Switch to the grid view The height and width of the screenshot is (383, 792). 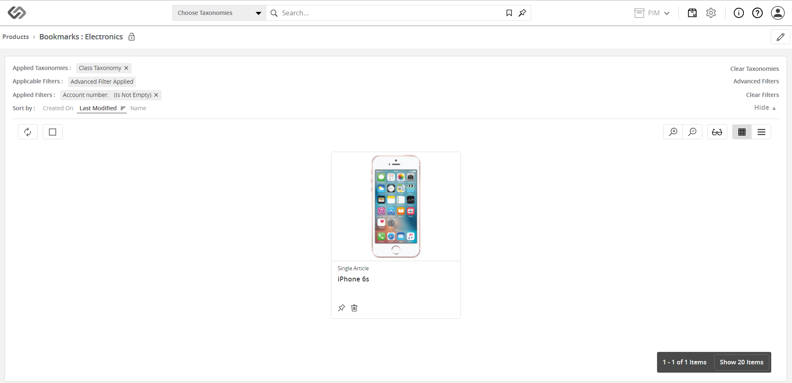coord(742,132)
